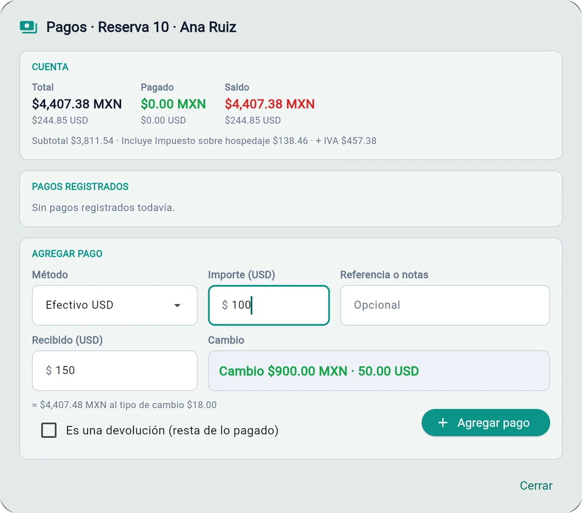
Task: Click the CUENTA section heading
Action: click(50, 67)
